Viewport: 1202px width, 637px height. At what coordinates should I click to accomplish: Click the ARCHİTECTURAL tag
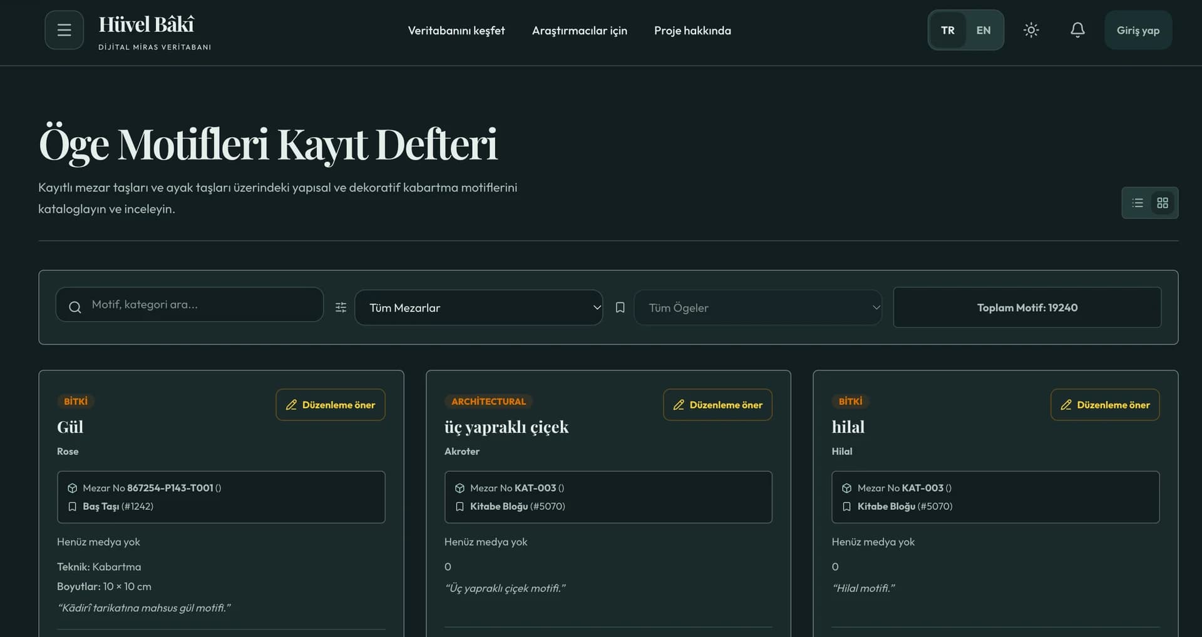(x=488, y=401)
